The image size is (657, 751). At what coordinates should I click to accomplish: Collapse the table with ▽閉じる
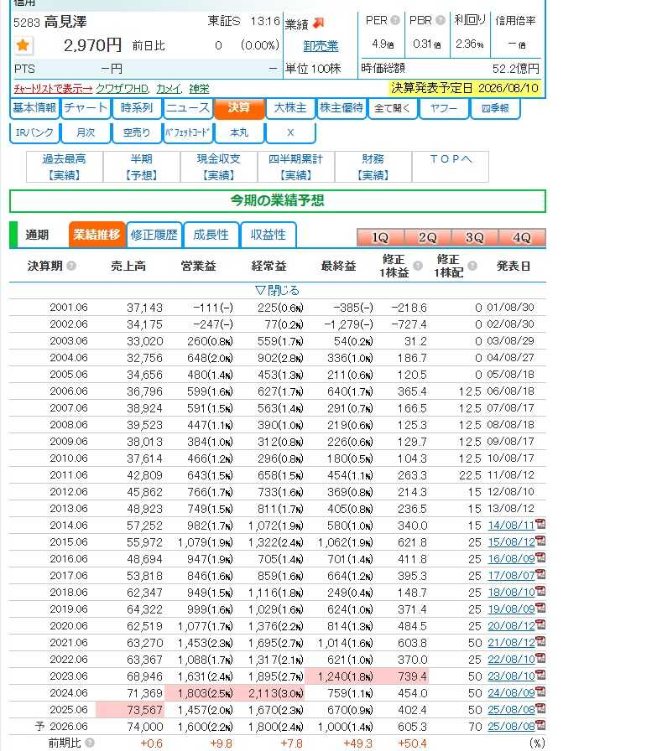[x=277, y=290]
